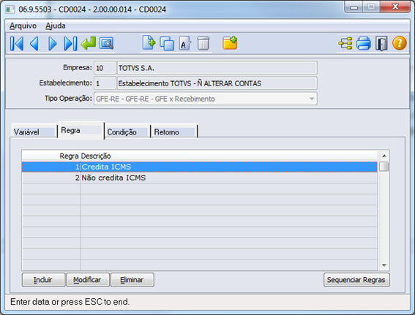Select the 'Não credita ICMS' rule row
Viewport: 415px width, 315px height.
pyautogui.click(x=200, y=178)
